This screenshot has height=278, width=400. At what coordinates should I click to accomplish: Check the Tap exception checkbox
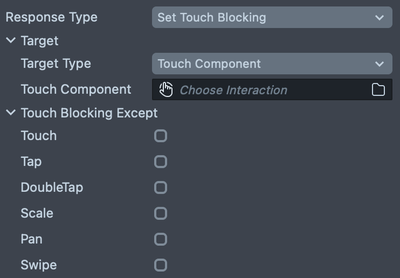[161, 162]
